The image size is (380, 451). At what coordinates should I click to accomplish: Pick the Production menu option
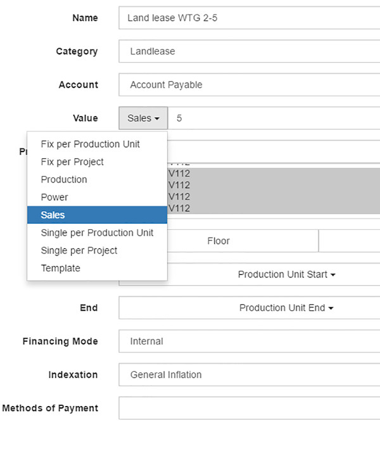click(x=64, y=179)
